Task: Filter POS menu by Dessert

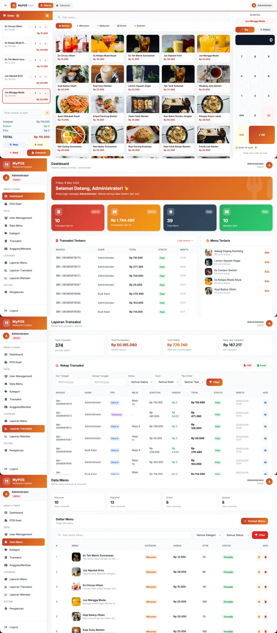Action: pyautogui.click(x=140, y=26)
